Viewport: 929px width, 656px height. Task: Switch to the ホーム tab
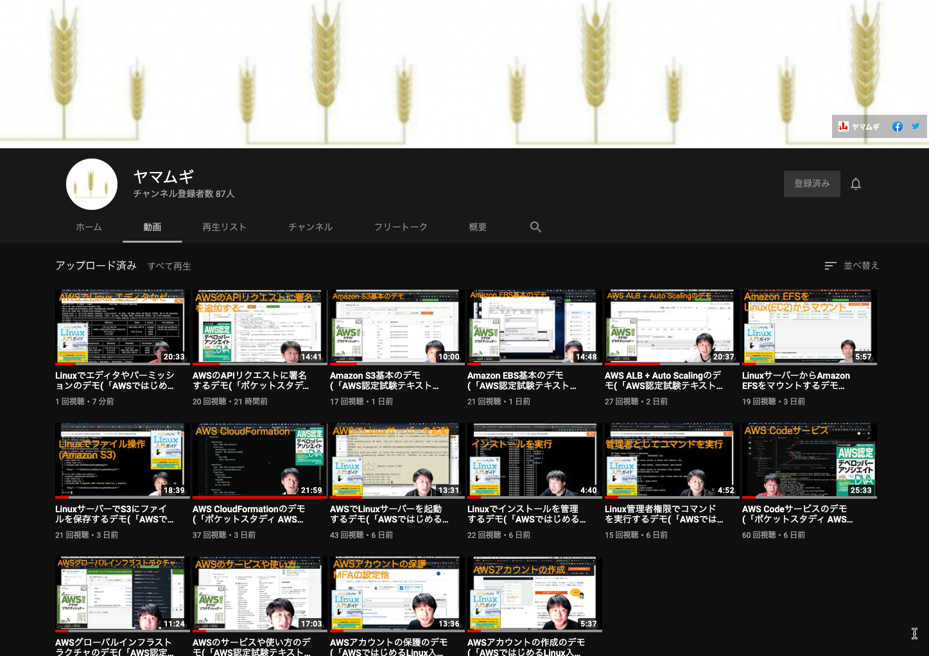click(x=89, y=227)
